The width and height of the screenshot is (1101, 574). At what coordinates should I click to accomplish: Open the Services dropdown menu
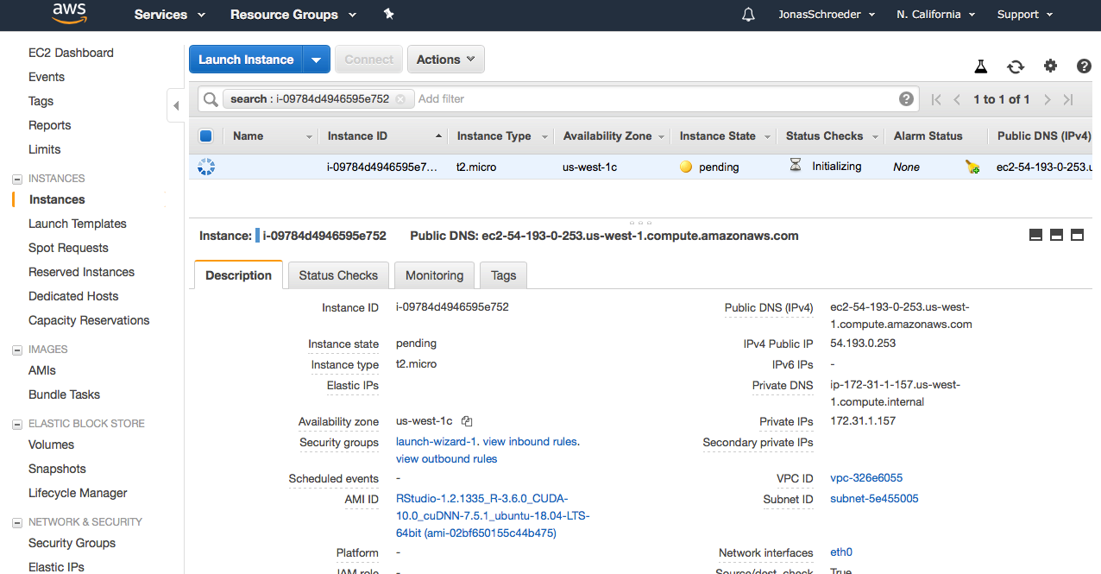pyautogui.click(x=170, y=15)
